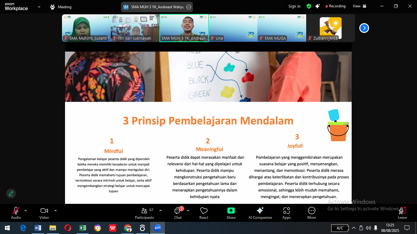The width and height of the screenshot is (417, 234).
Task: Open File Explorer from taskbar
Action: click(53, 228)
